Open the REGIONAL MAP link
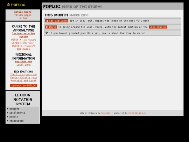This screenshot has height=142, width=189. [x=23, y=62]
